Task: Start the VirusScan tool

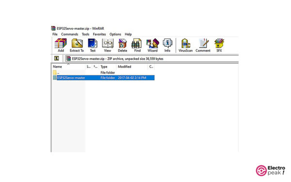Action: click(186, 45)
